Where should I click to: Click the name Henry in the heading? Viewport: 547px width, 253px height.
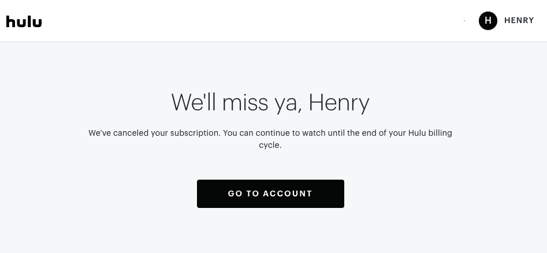tap(339, 103)
